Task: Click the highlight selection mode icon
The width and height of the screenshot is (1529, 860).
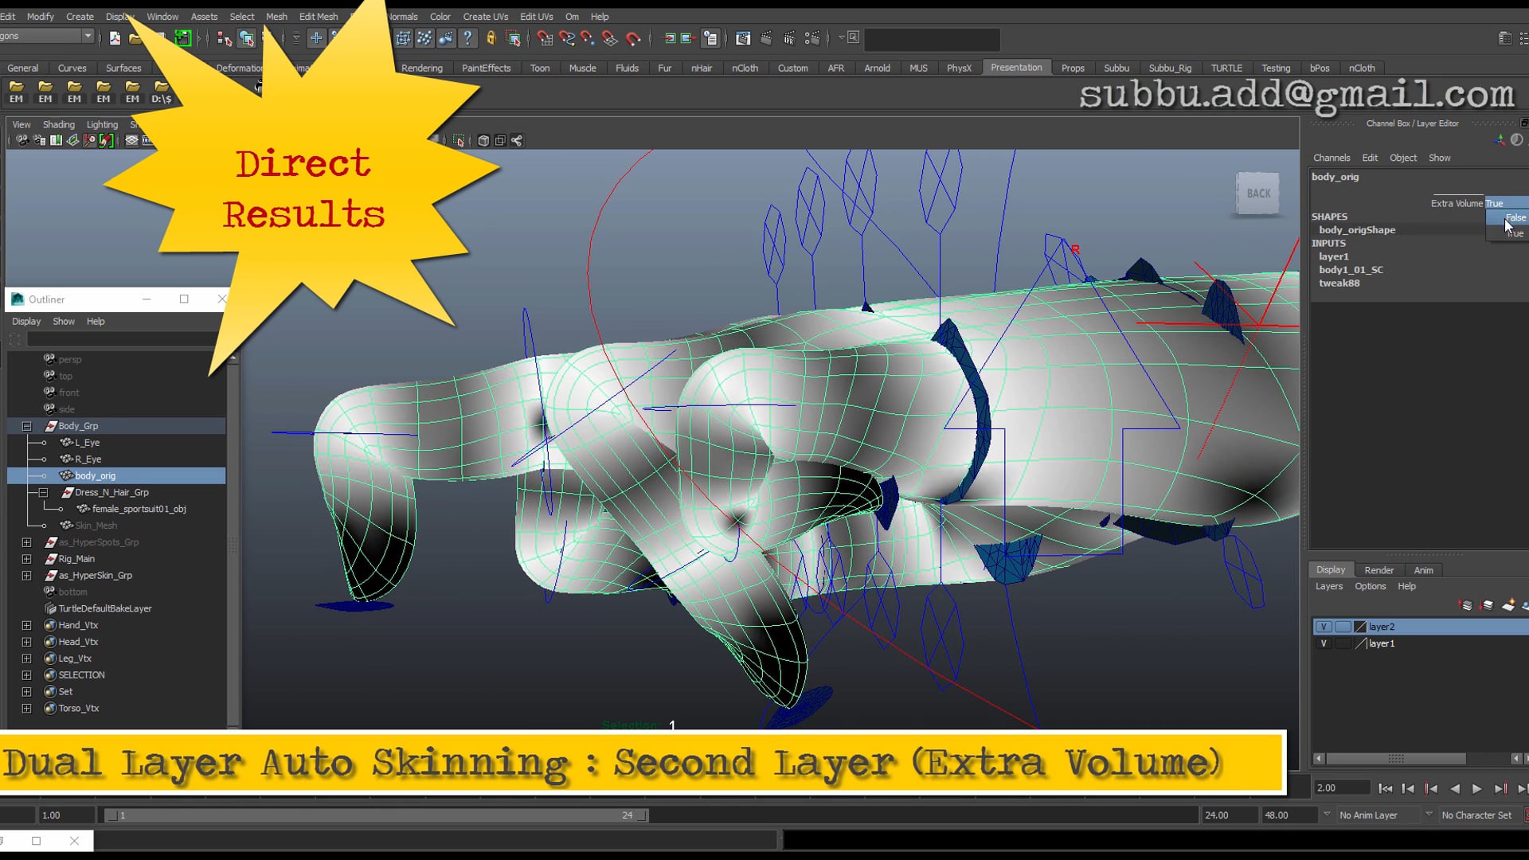Action: (514, 38)
